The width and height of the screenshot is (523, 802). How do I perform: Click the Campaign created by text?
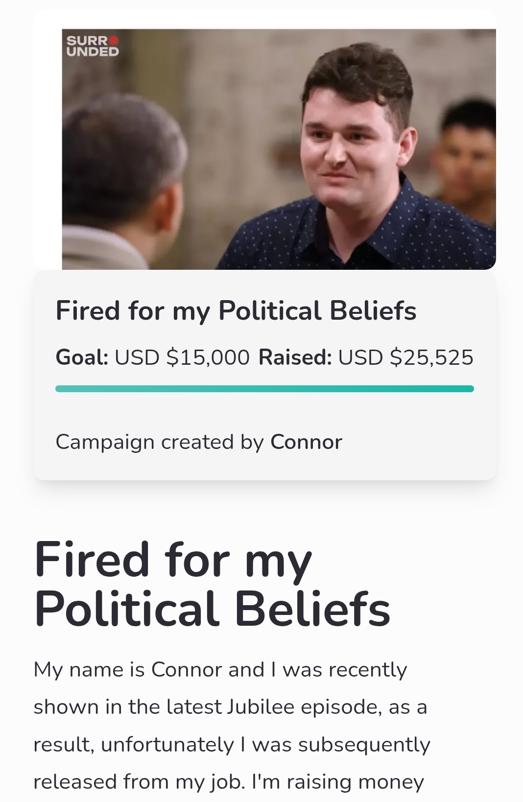tap(160, 442)
